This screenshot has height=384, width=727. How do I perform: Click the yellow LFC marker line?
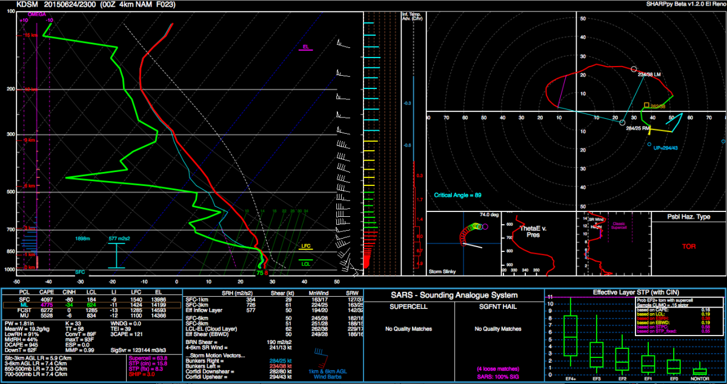(x=305, y=250)
